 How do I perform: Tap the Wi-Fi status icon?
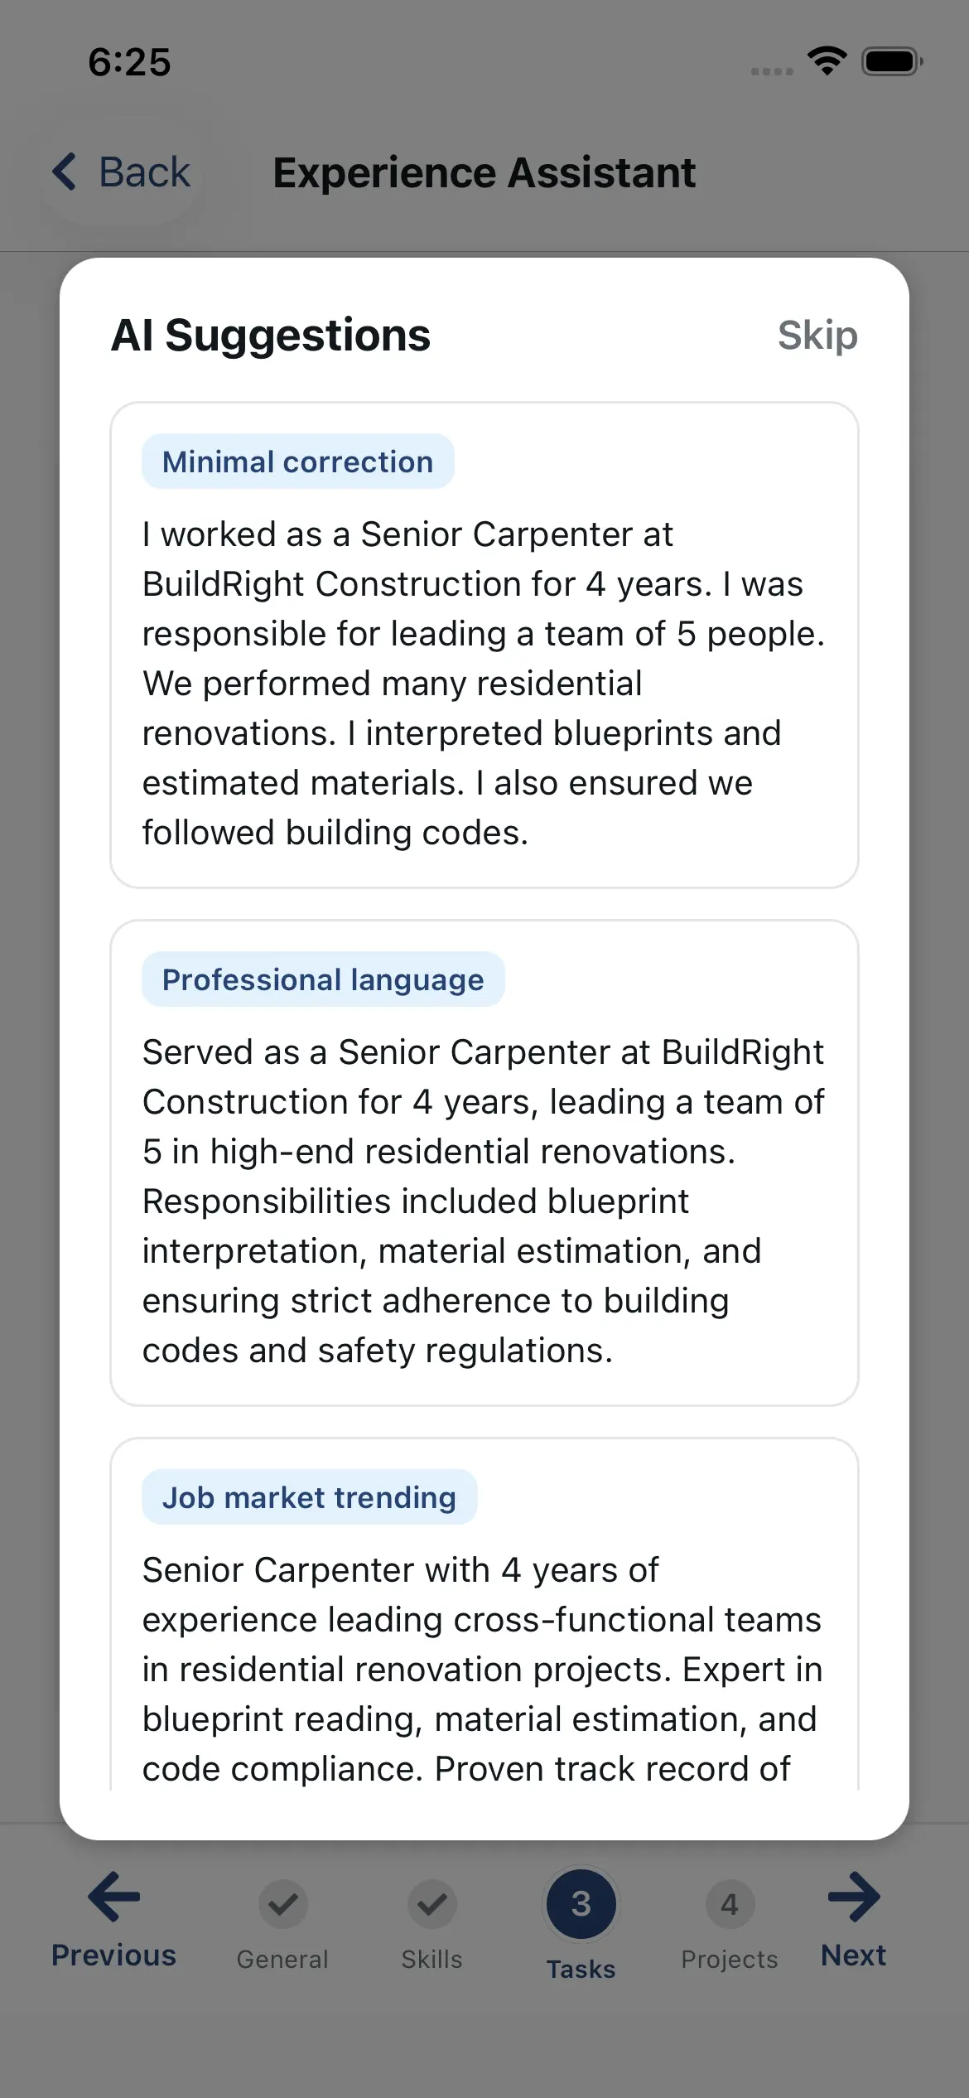(x=827, y=61)
